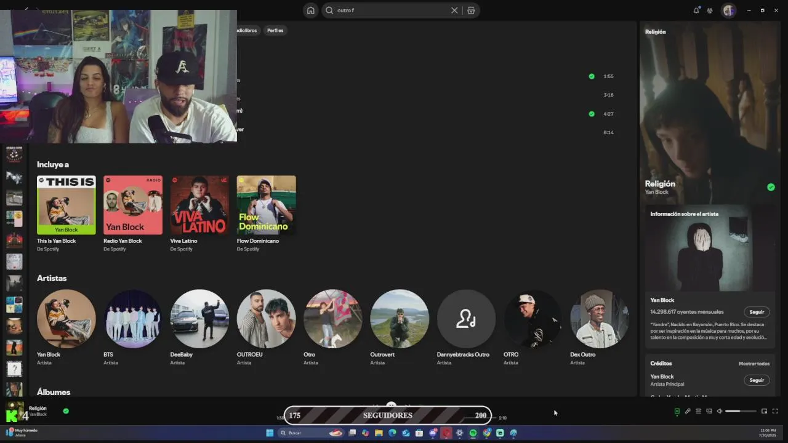
Task: Toggle the saved checkmark on the 4:27 song
Action: [x=592, y=114]
